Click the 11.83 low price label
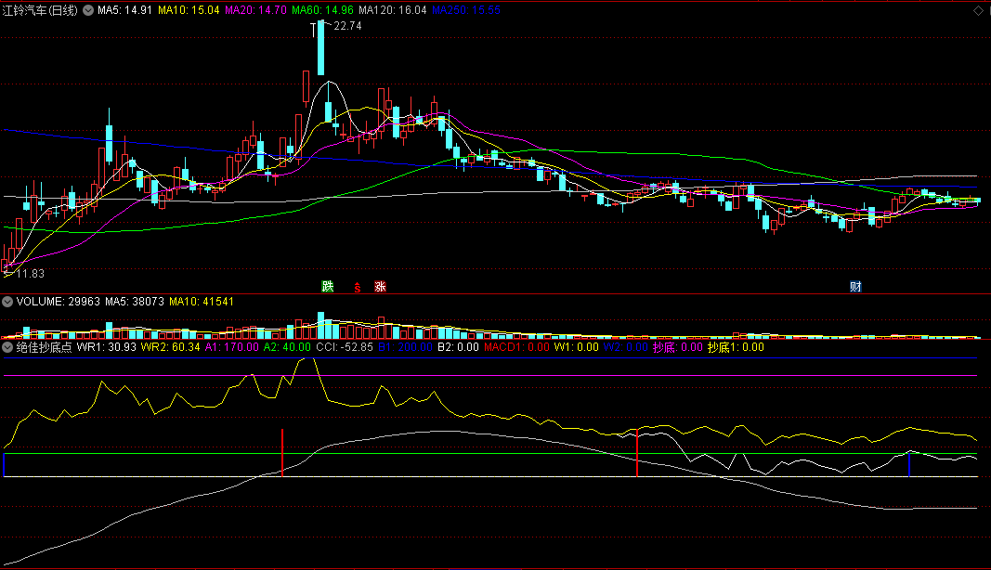This screenshot has width=991, height=570. pos(31,274)
